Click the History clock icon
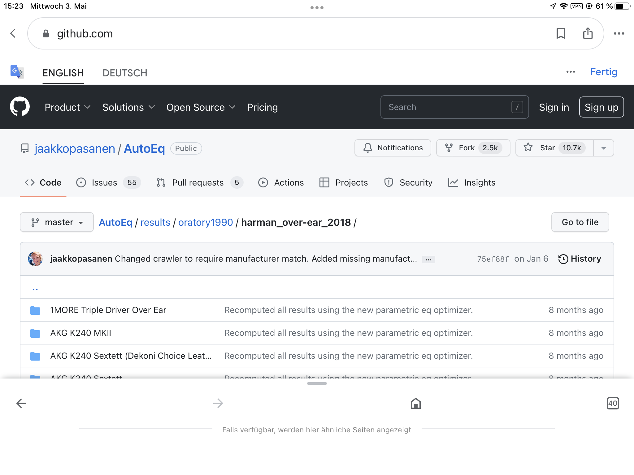The width and height of the screenshot is (634, 475). (563, 259)
